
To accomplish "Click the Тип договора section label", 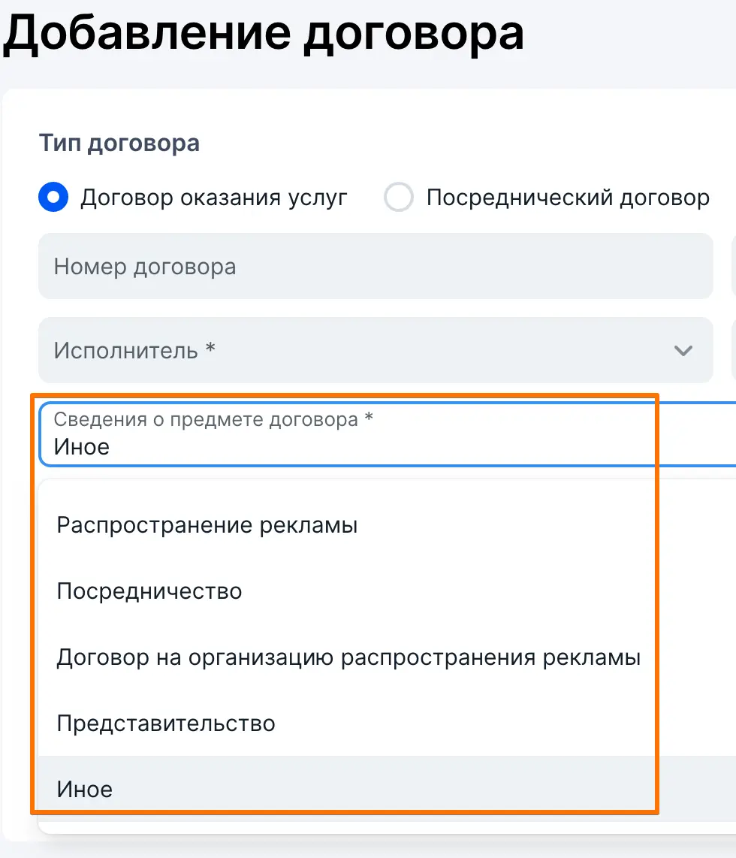I will tap(119, 143).
